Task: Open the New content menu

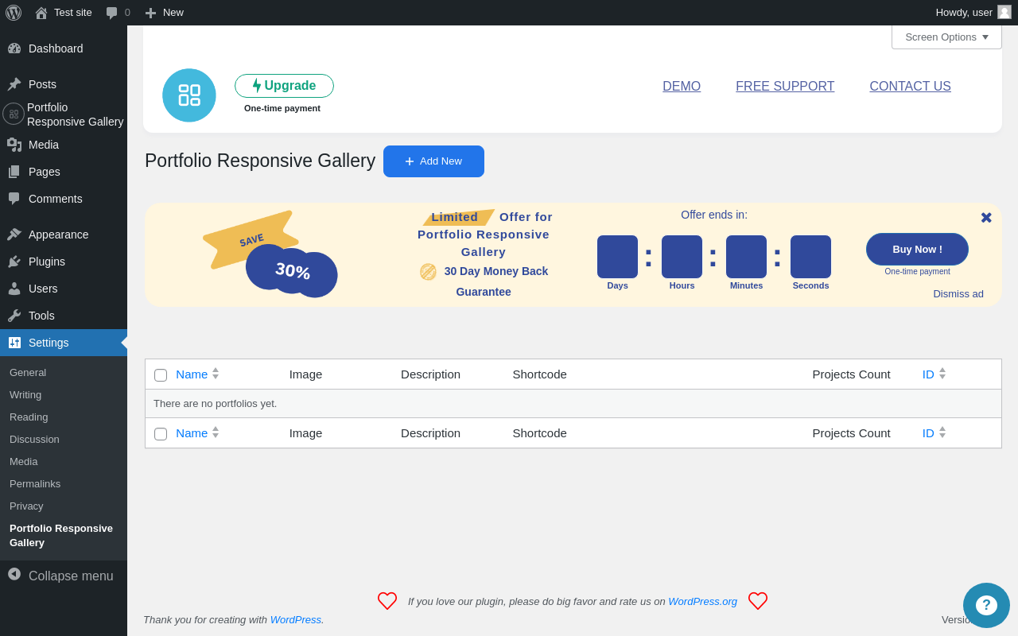Action: [x=164, y=13]
